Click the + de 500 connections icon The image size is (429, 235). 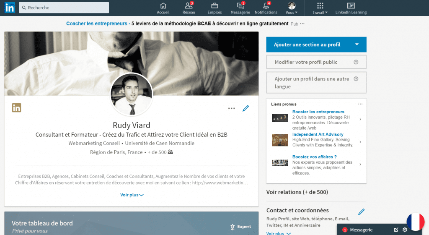[x=171, y=152]
